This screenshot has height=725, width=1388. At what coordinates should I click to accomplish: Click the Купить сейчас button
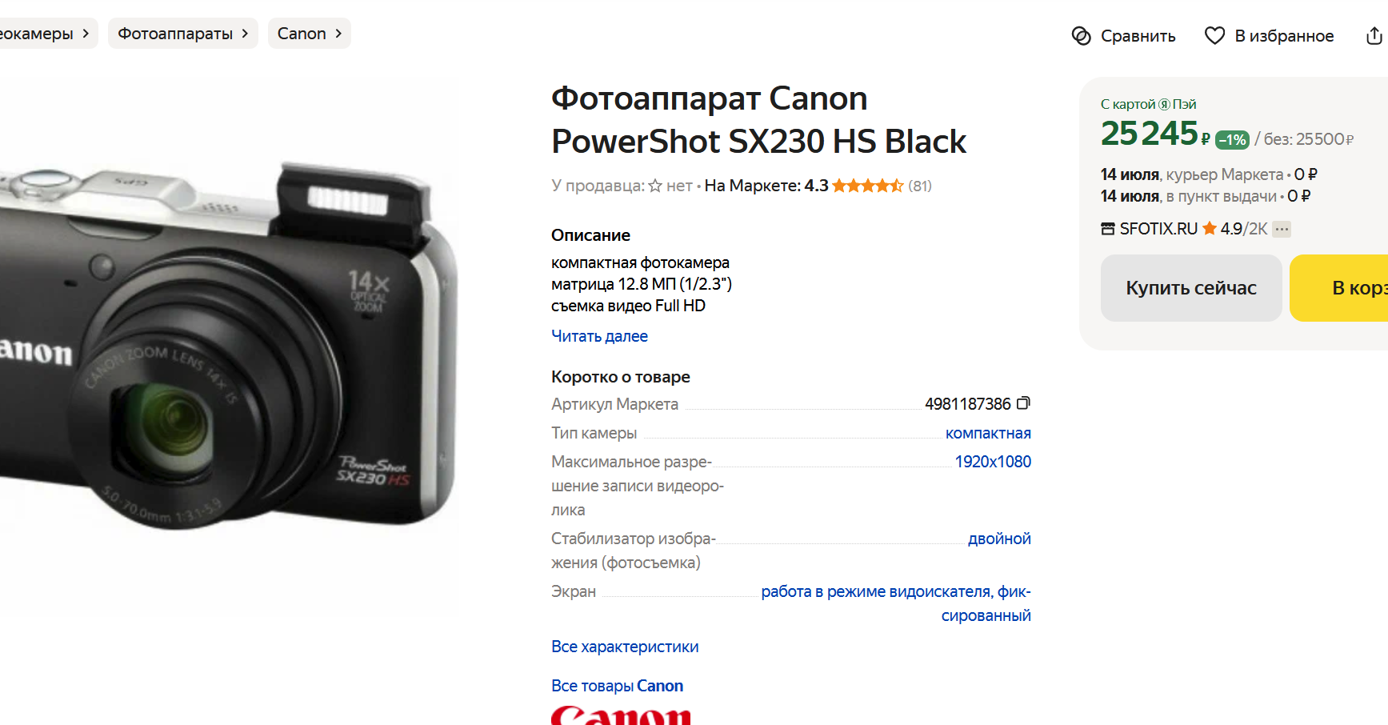1191,288
